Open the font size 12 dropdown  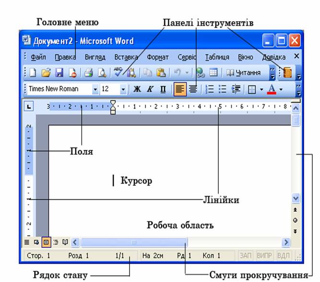point(123,89)
